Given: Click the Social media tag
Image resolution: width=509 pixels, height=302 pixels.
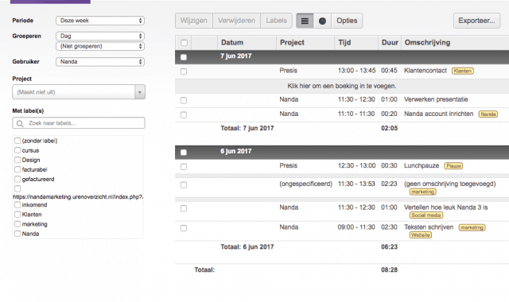Looking at the screenshot, I should 426,215.
